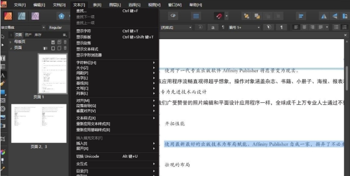Select the picture frame rectangle tool
Image resolution: width=350 pixels, height=176 pixels.
click(x=3, y=100)
